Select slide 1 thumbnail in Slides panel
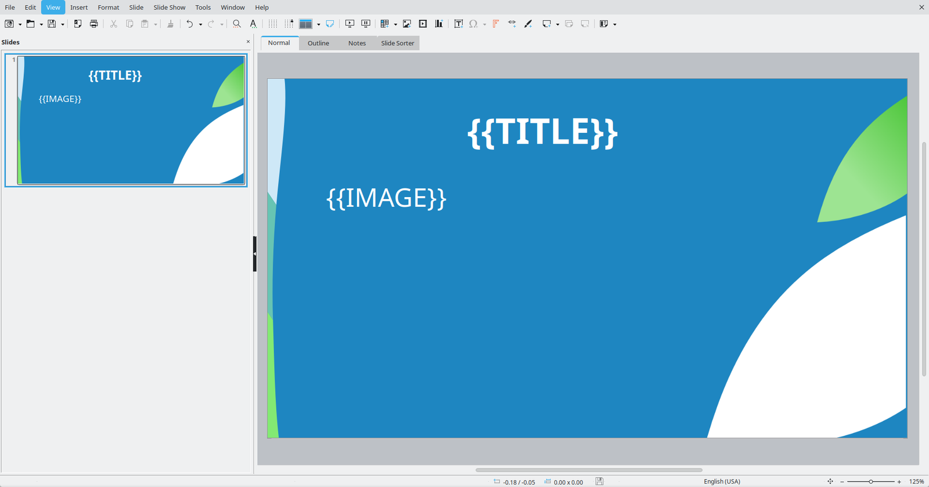The image size is (929, 487). (131, 120)
